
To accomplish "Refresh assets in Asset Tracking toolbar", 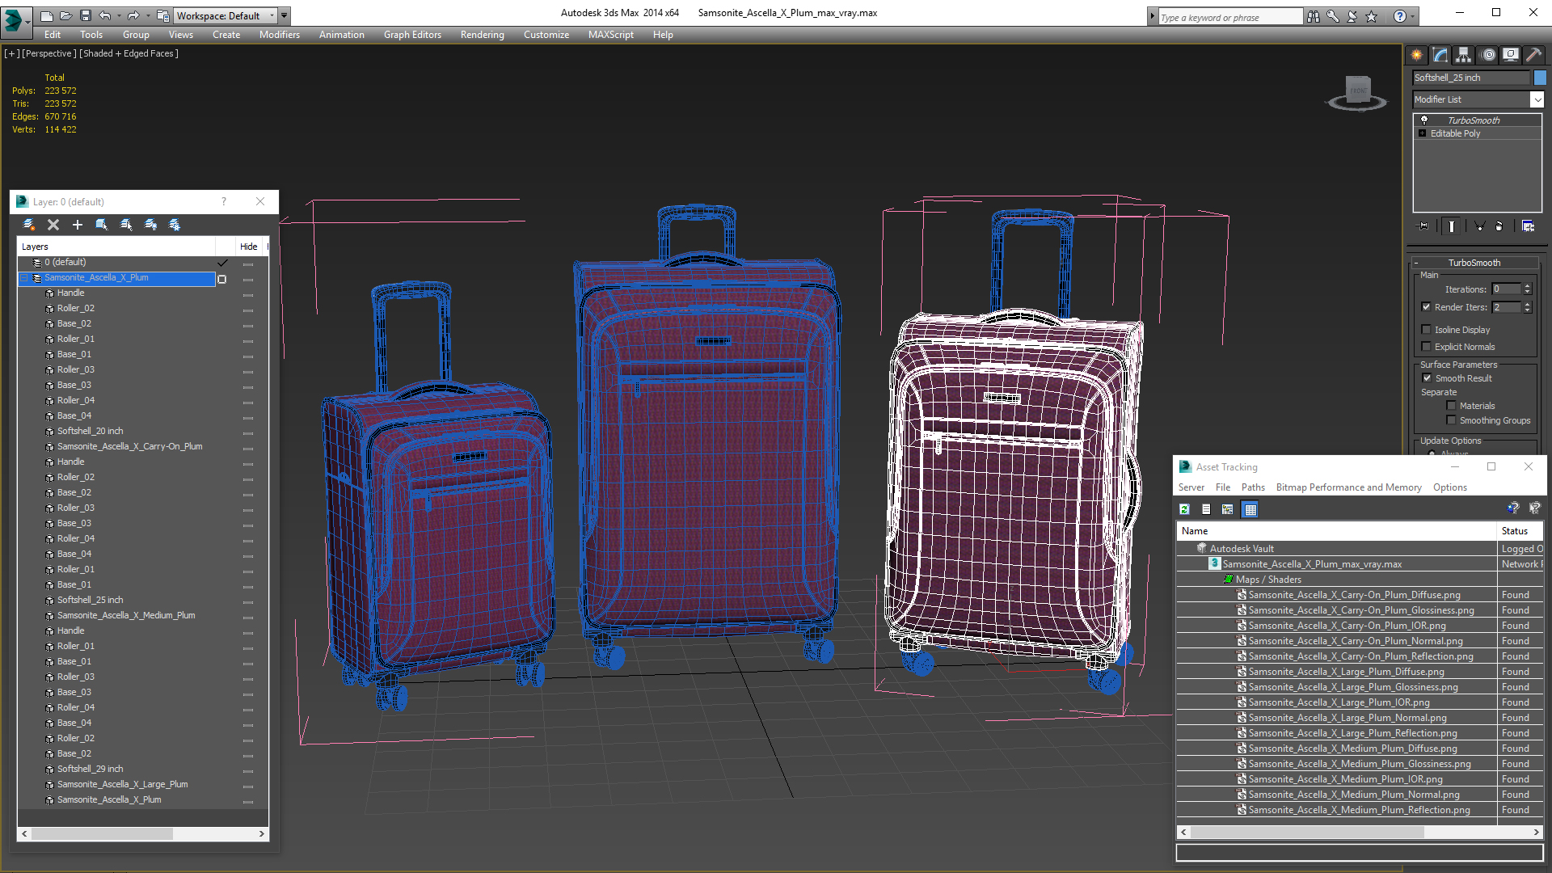I will pos(1184,509).
